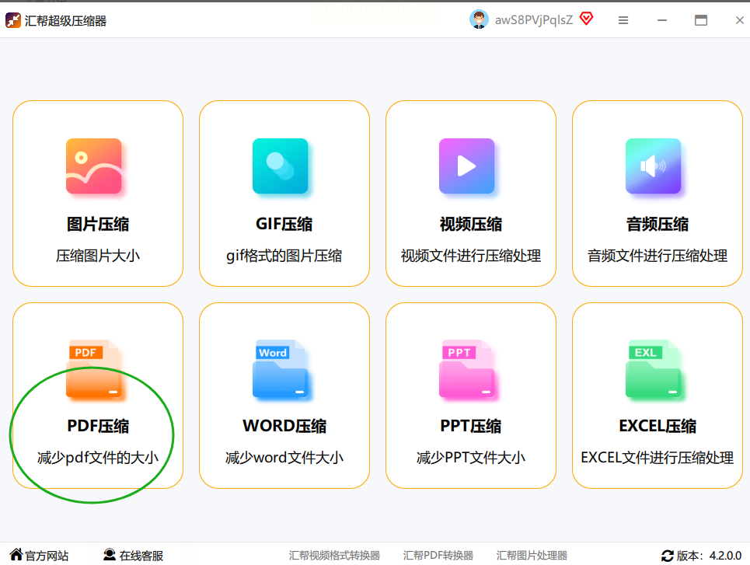
Task: Select the GIF compression icon
Action: tap(281, 166)
